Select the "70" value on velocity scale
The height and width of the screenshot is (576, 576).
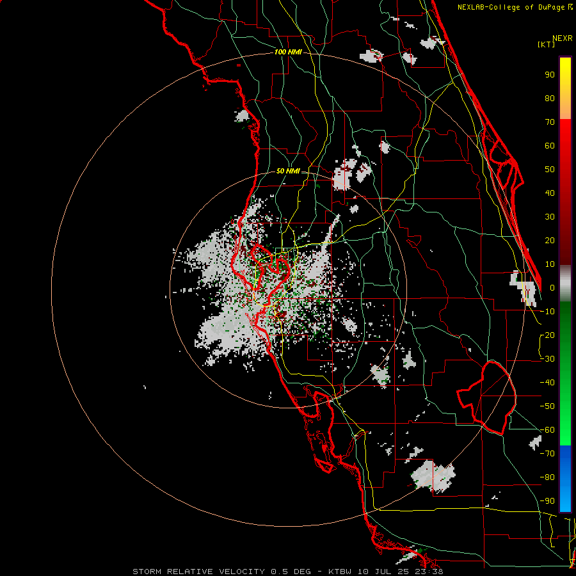[550, 122]
